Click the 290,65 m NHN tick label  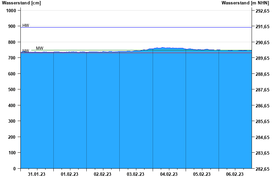262,42
